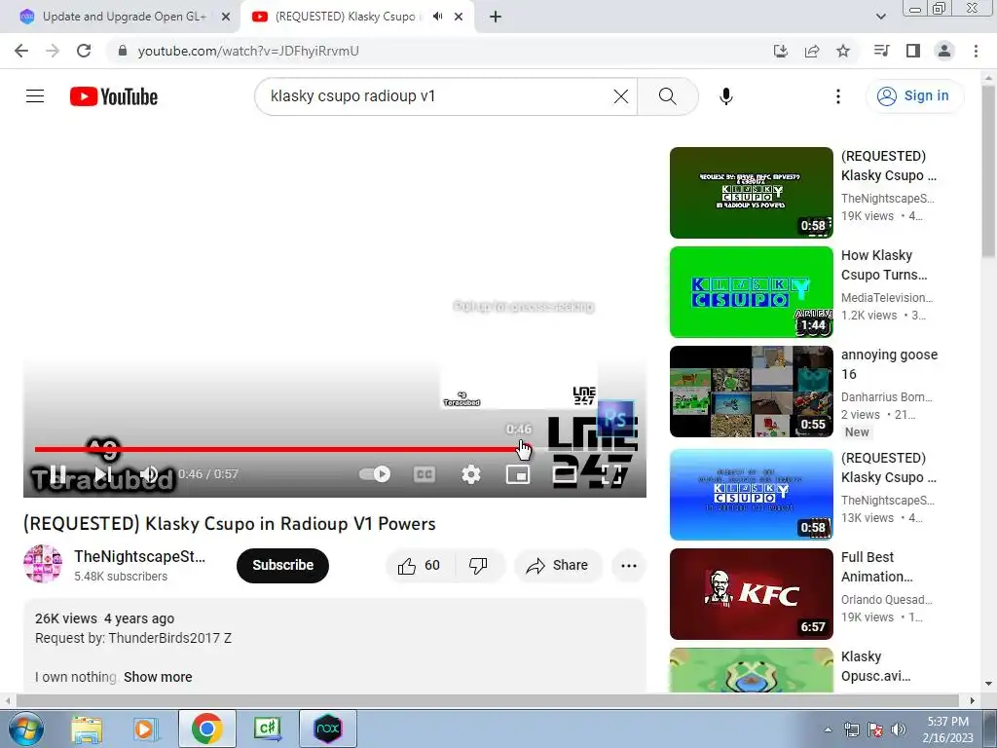Select the REQUESTED Klasky Csupo tab
This screenshot has width=997, height=748.
pos(347,17)
